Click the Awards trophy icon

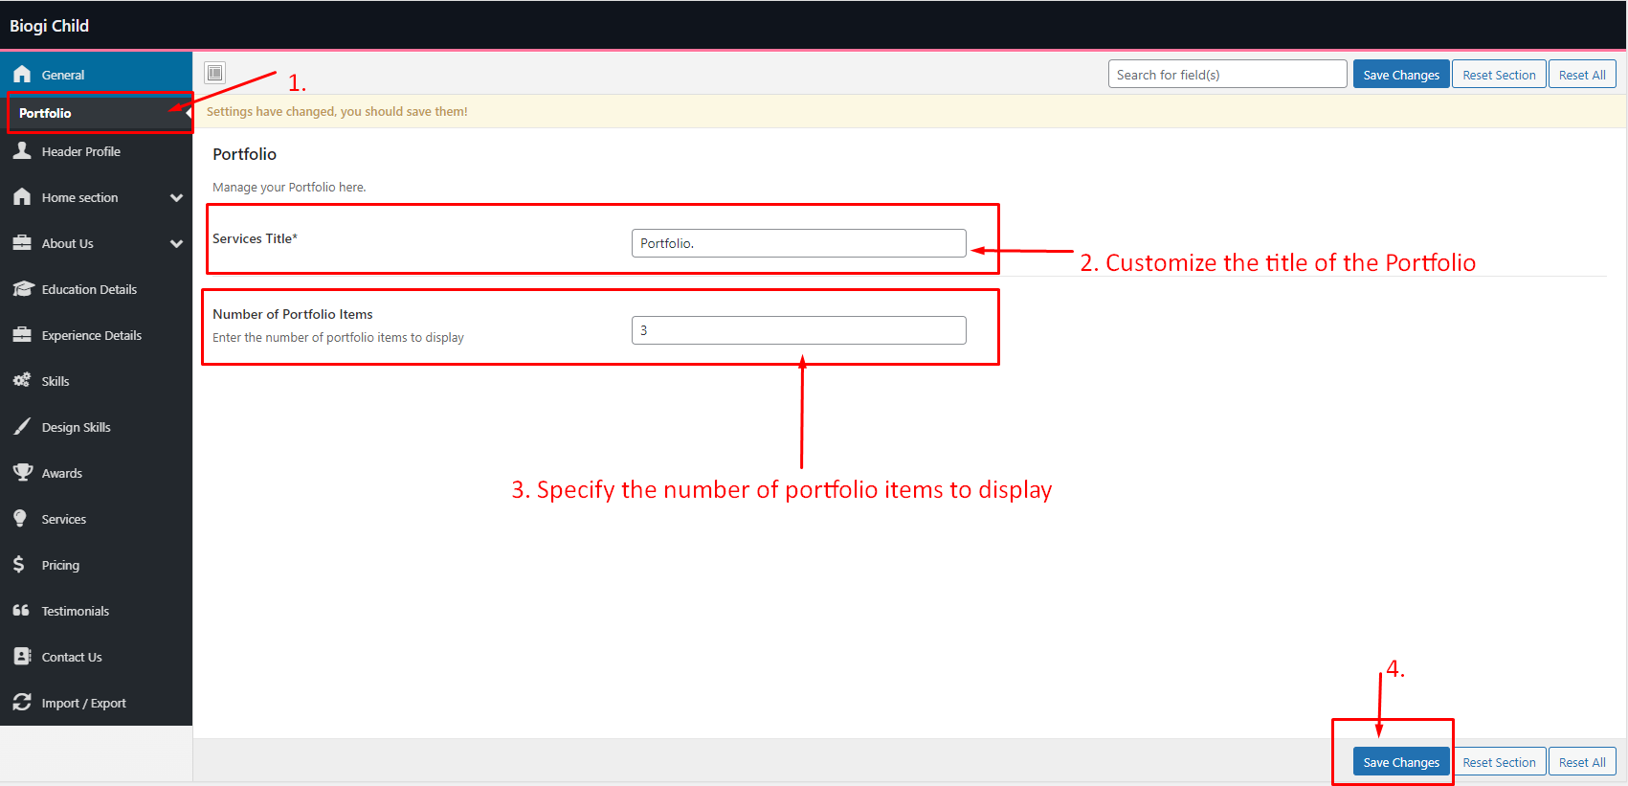pyautogui.click(x=22, y=473)
